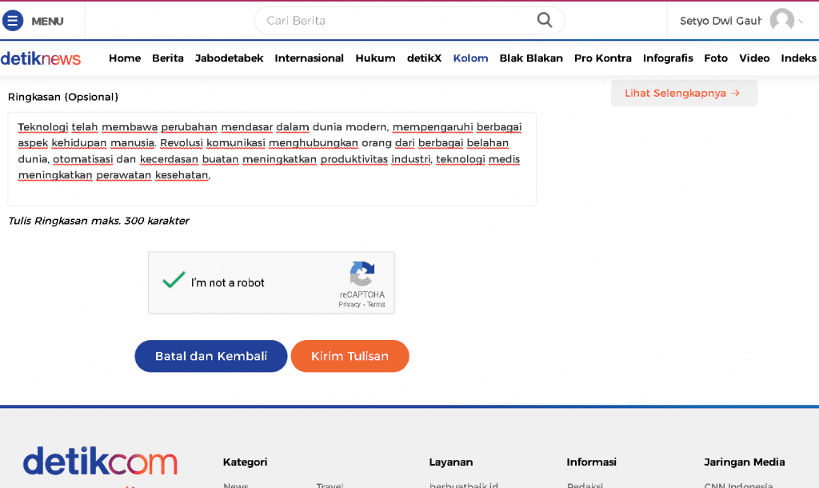Click the detikcom footer logo
Viewport: 819px width, 488px height.
point(99,462)
